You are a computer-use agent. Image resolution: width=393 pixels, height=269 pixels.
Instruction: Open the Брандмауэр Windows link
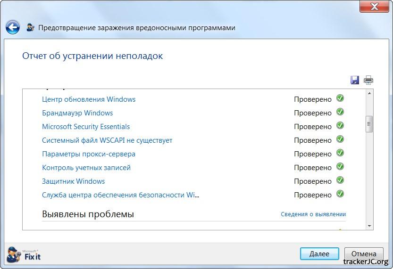pos(77,113)
